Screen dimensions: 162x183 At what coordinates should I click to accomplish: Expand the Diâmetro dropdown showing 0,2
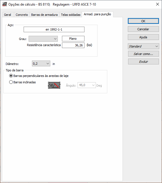(41, 64)
